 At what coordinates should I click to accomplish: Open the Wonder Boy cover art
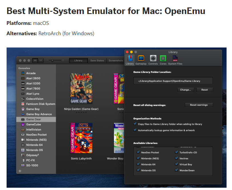(119, 138)
